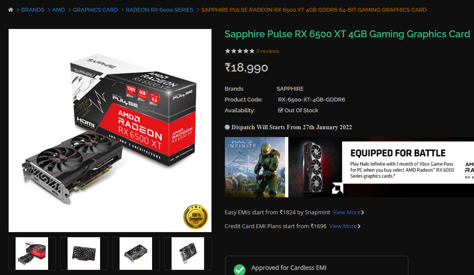Expand Snapmint EMI View More chevron
The width and height of the screenshot is (474, 275).
tap(363, 213)
